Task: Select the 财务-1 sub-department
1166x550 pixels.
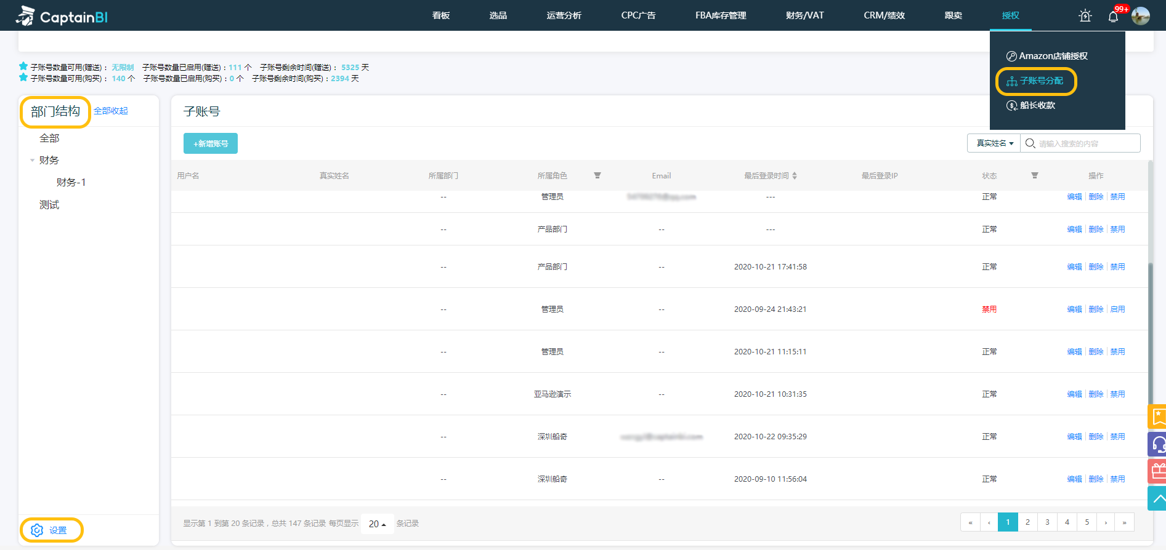Action: tap(71, 183)
